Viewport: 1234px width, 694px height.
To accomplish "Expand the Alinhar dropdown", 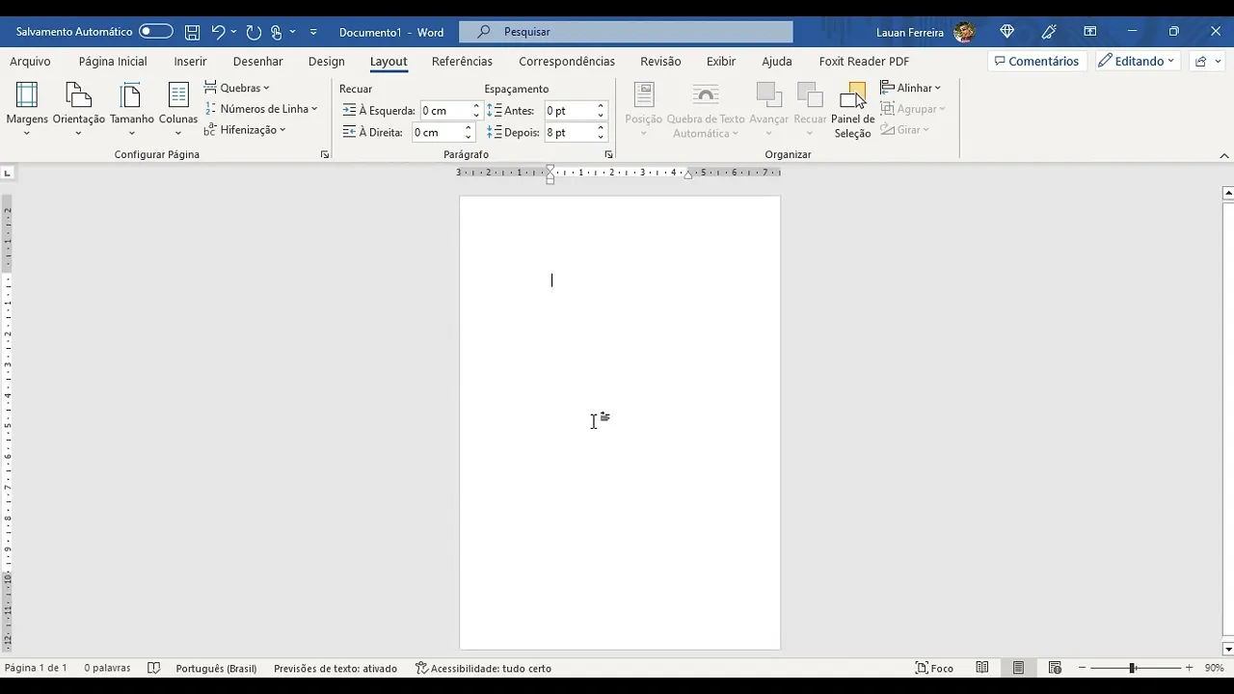I will (x=911, y=88).
